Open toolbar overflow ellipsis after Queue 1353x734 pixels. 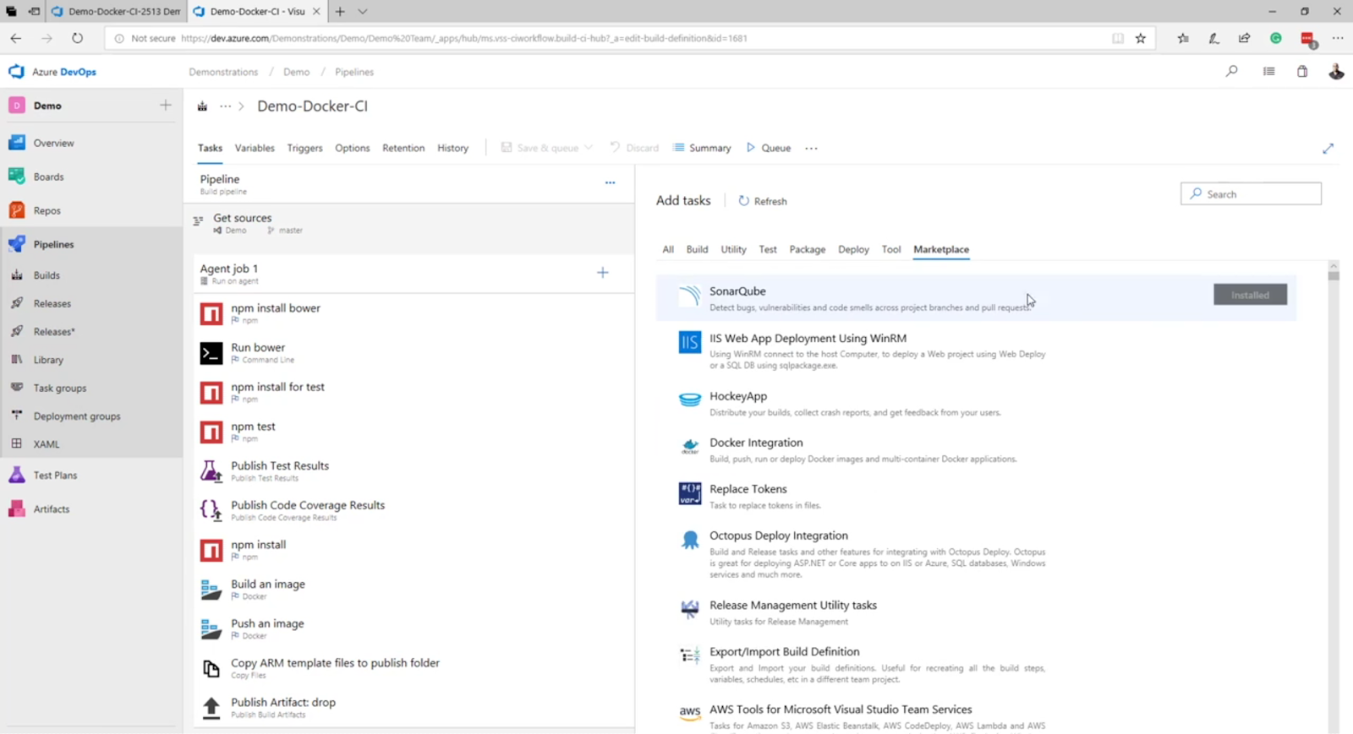pyautogui.click(x=811, y=148)
